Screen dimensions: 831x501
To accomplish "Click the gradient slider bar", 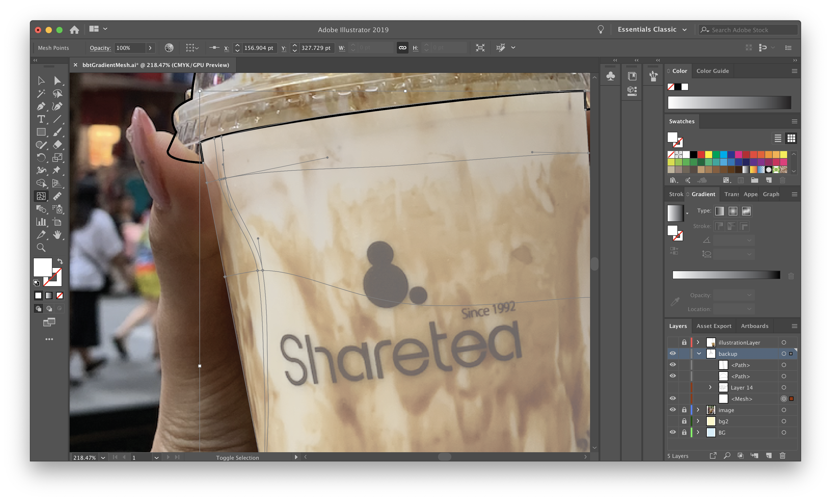I will click(726, 275).
